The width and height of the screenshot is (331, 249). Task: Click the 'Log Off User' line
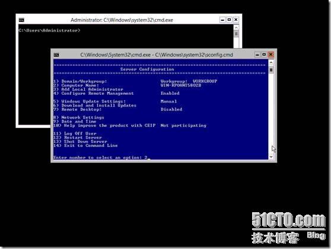(x=75, y=133)
